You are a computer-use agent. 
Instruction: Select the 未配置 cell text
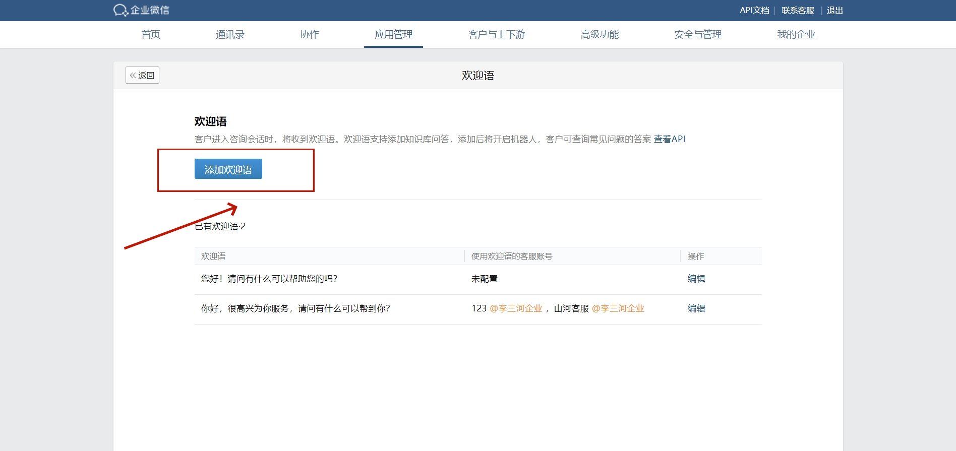click(485, 279)
